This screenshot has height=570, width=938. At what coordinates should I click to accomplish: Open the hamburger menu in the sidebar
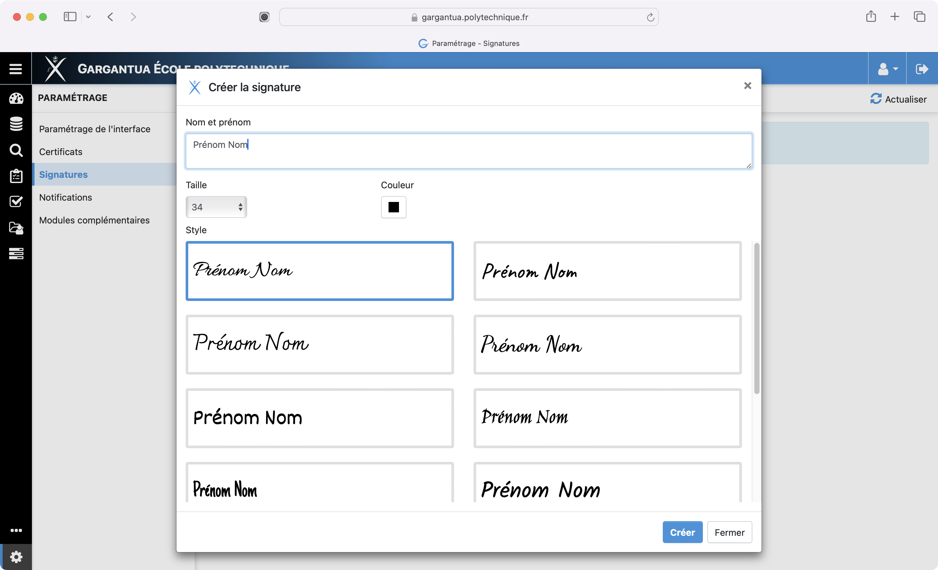16,69
